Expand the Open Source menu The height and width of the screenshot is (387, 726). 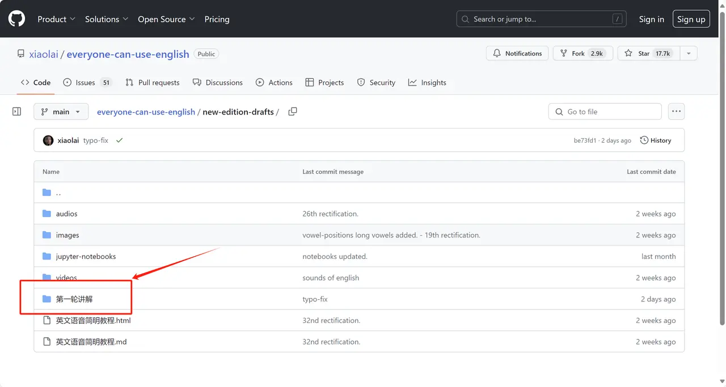[x=166, y=19]
